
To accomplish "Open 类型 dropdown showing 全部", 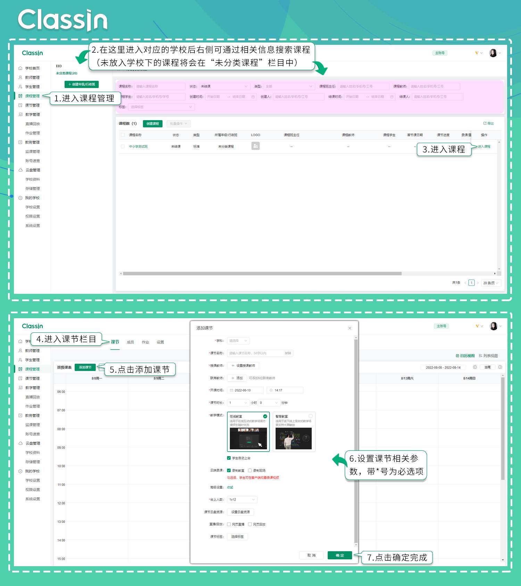I will pyautogui.click(x=289, y=86).
